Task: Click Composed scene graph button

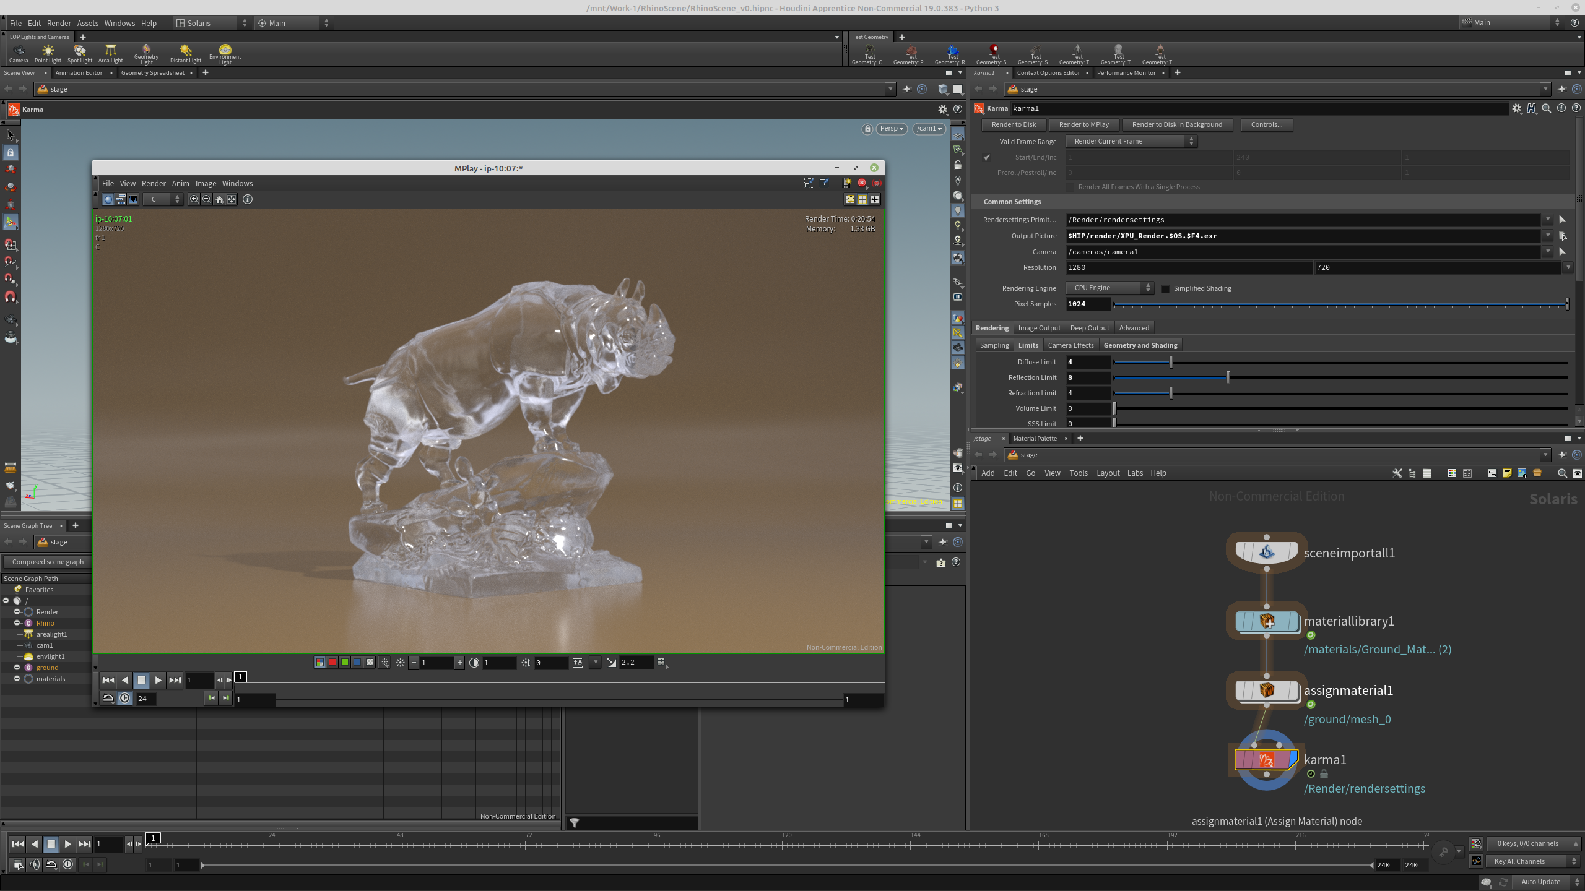Action: 48,562
